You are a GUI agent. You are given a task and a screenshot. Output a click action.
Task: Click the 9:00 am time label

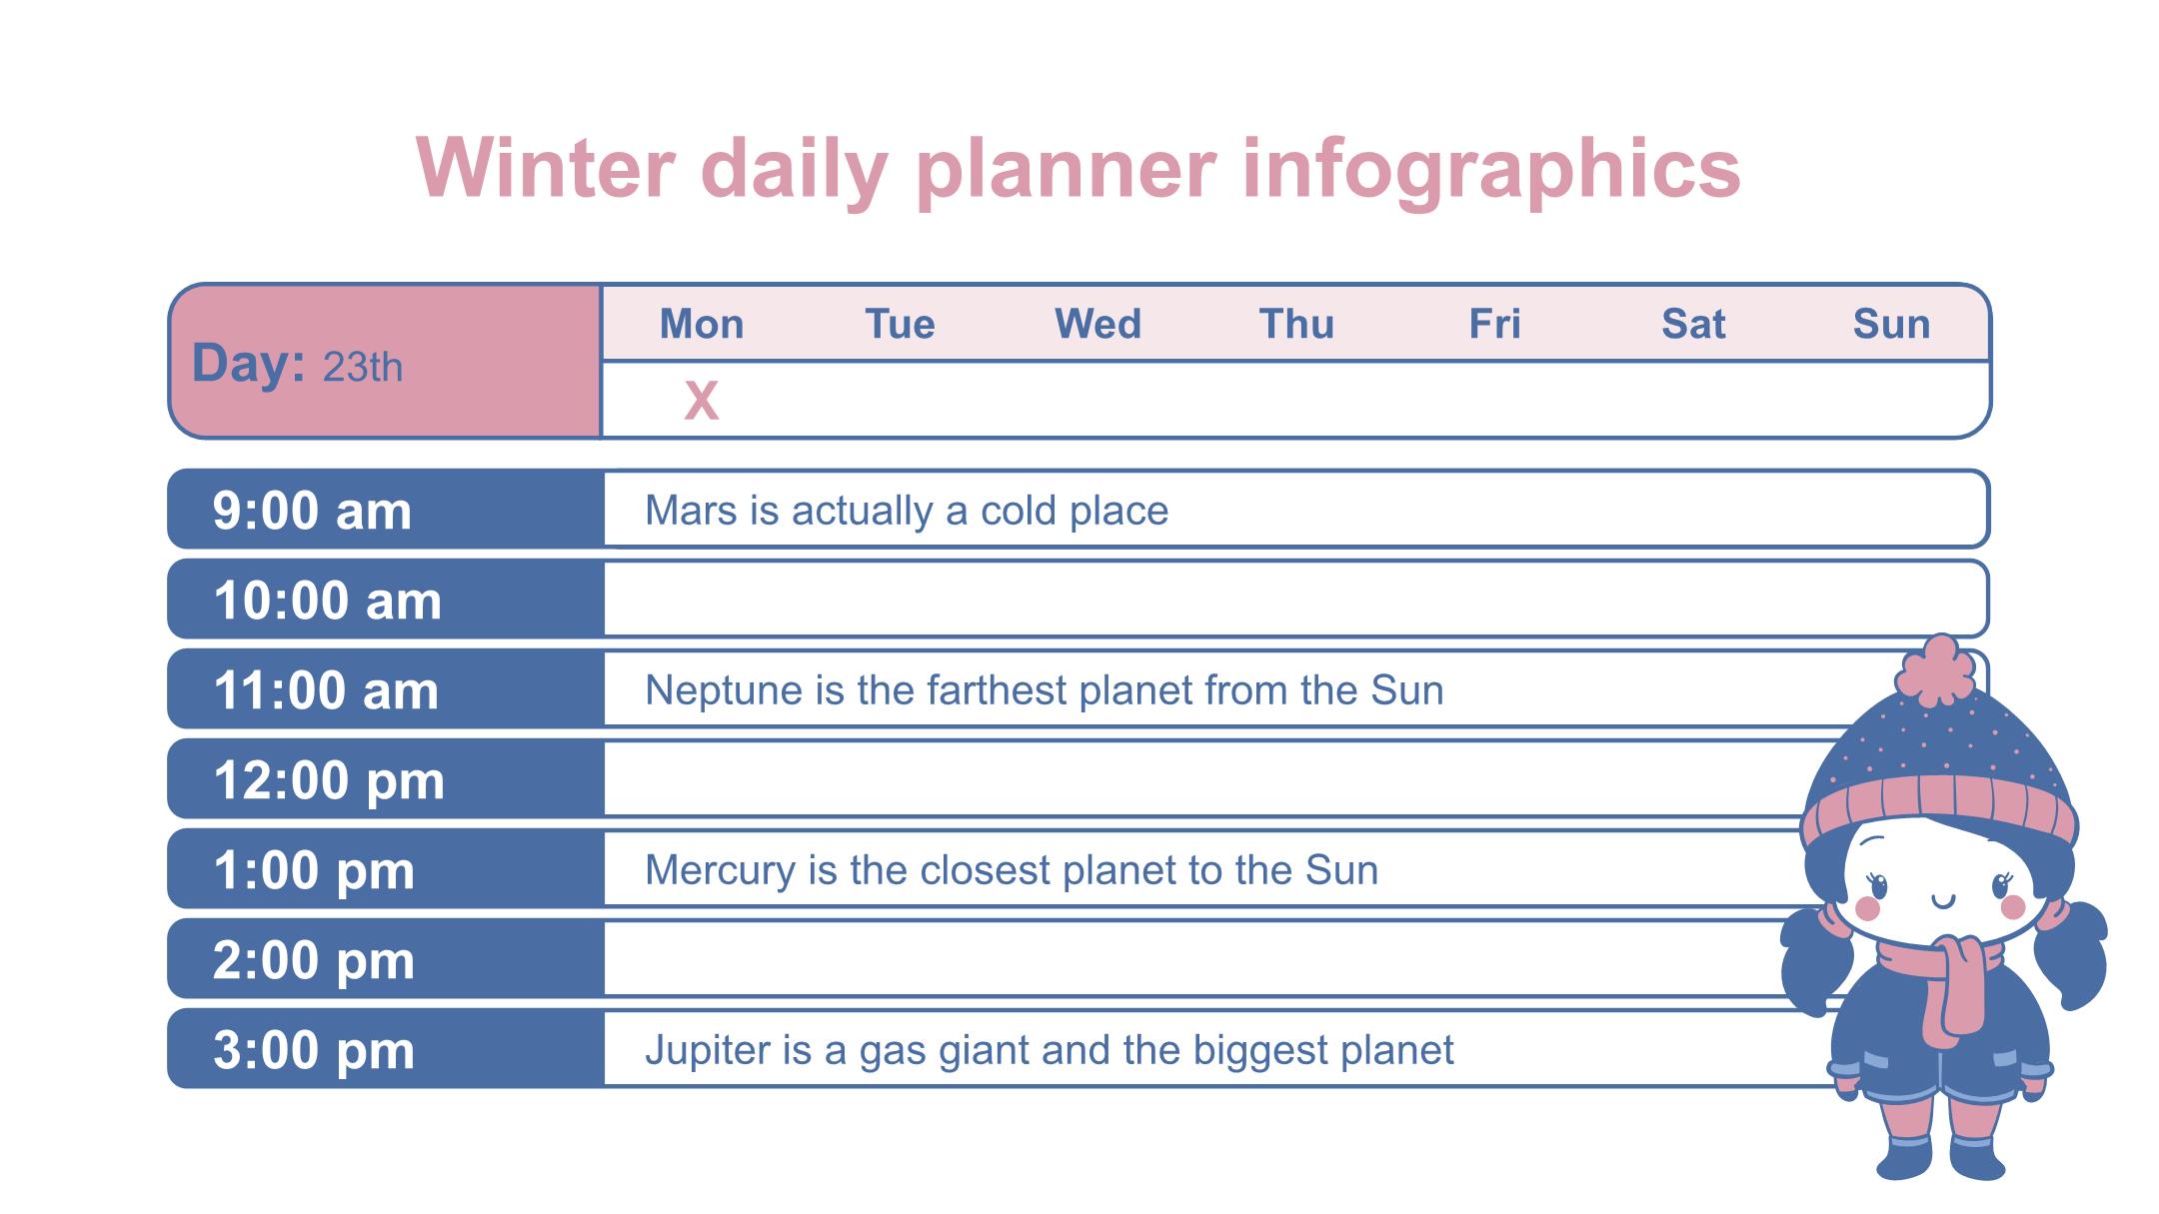pyautogui.click(x=312, y=511)
